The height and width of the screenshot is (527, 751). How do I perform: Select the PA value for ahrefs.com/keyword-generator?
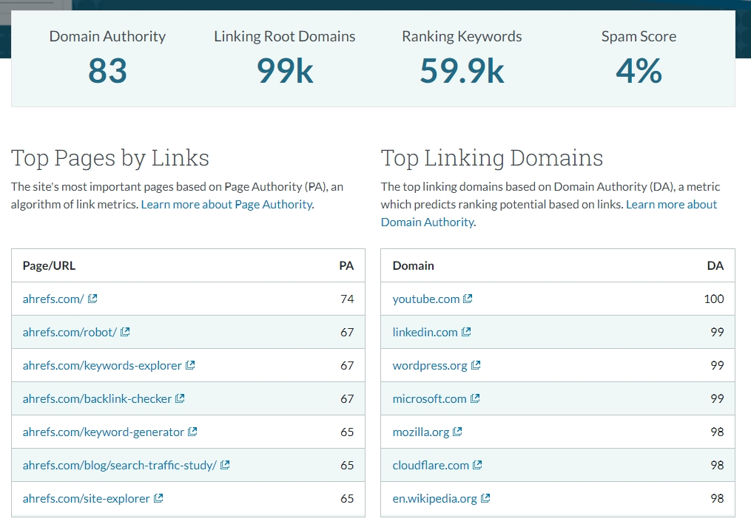347,432
